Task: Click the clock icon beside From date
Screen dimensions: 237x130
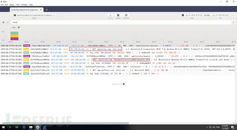Action: point(183,15)
